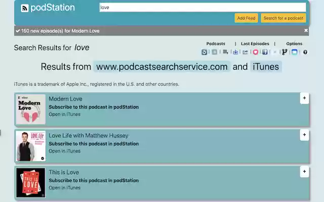Image resolution: width=324 pixels, height=202 pixels.
Task: Click the 'Search Results for love' heading
Action: click(52, 47)
